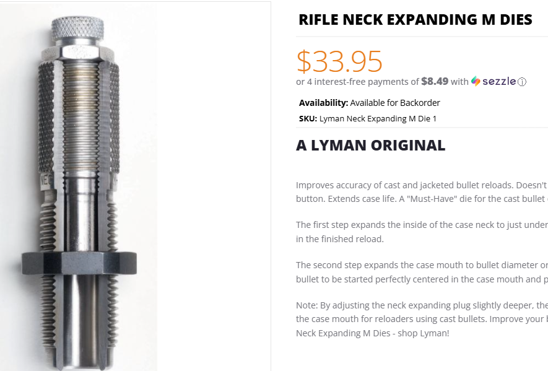
Task: Click the Rifle Neck Expanding M Dies title
Action: coord(415,20)
